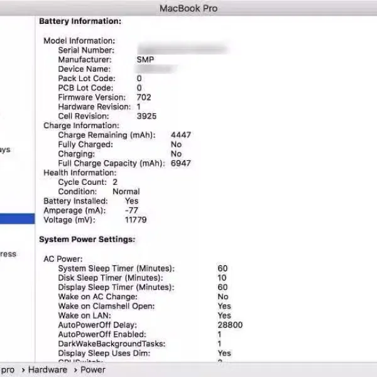The height and width of the screenshot is (377, 377).
Task: Click the System Power Settings heading
Action: pyautogui.click(x=87, y=239)
